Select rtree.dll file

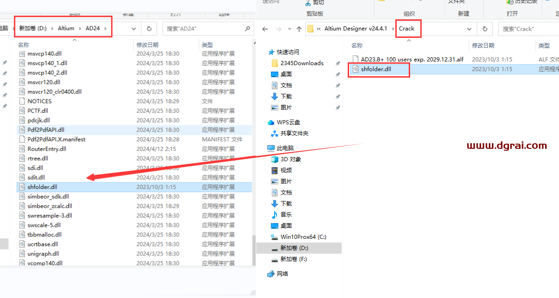pyautogui.click(x=38, y=158)
